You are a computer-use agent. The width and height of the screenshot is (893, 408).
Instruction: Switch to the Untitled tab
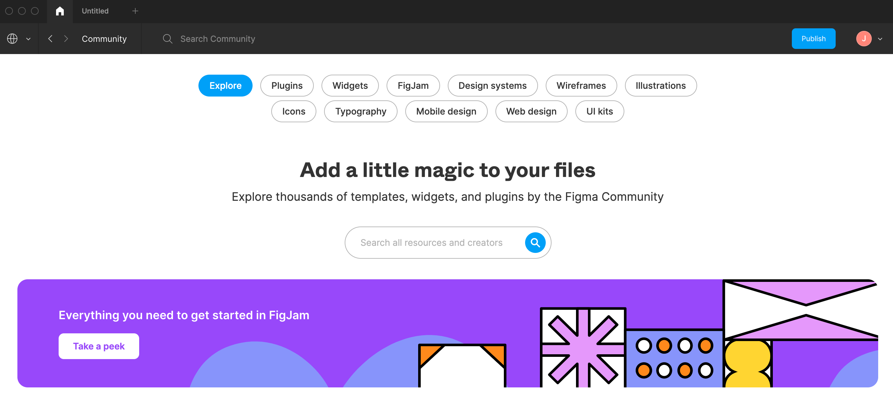[95, 11]
